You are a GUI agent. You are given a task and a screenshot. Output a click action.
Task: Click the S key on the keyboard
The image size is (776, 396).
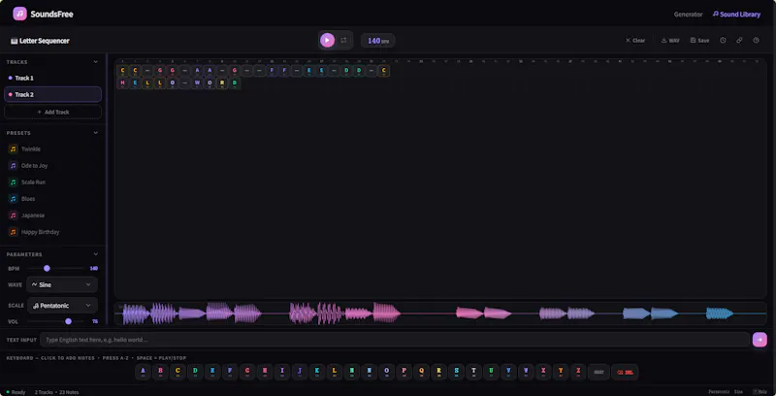pyautogui.click(x=456, y=372)
